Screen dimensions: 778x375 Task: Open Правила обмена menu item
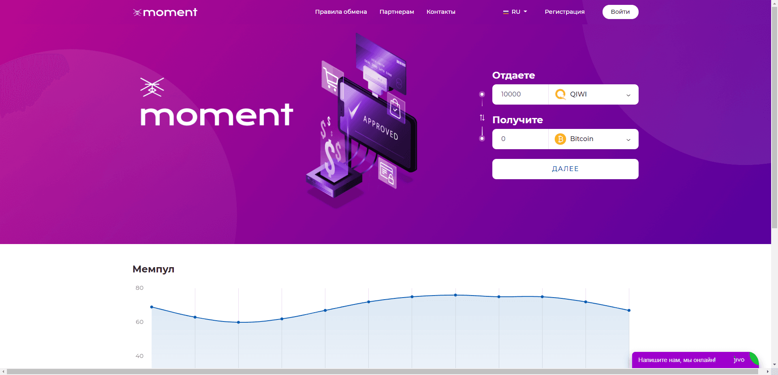341,12
